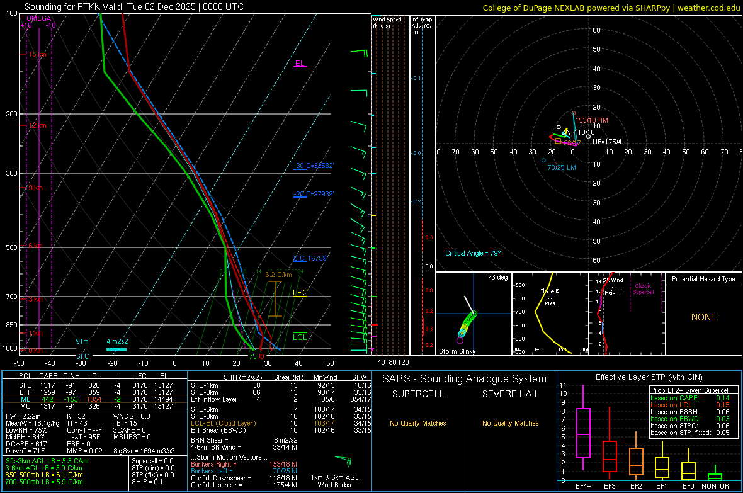
Task: Click the SHIP = 0.1 value
Action: [x=147, y=482]
